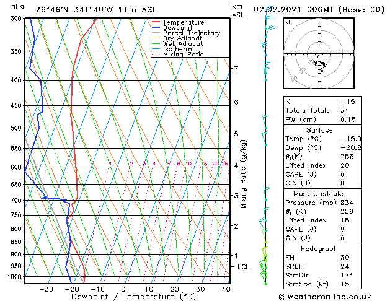Click the 7 km altitude tick label

(x=236, y=68)
